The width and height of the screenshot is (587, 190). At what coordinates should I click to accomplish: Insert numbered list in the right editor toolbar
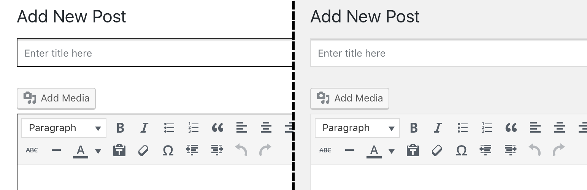coord(487,128)
